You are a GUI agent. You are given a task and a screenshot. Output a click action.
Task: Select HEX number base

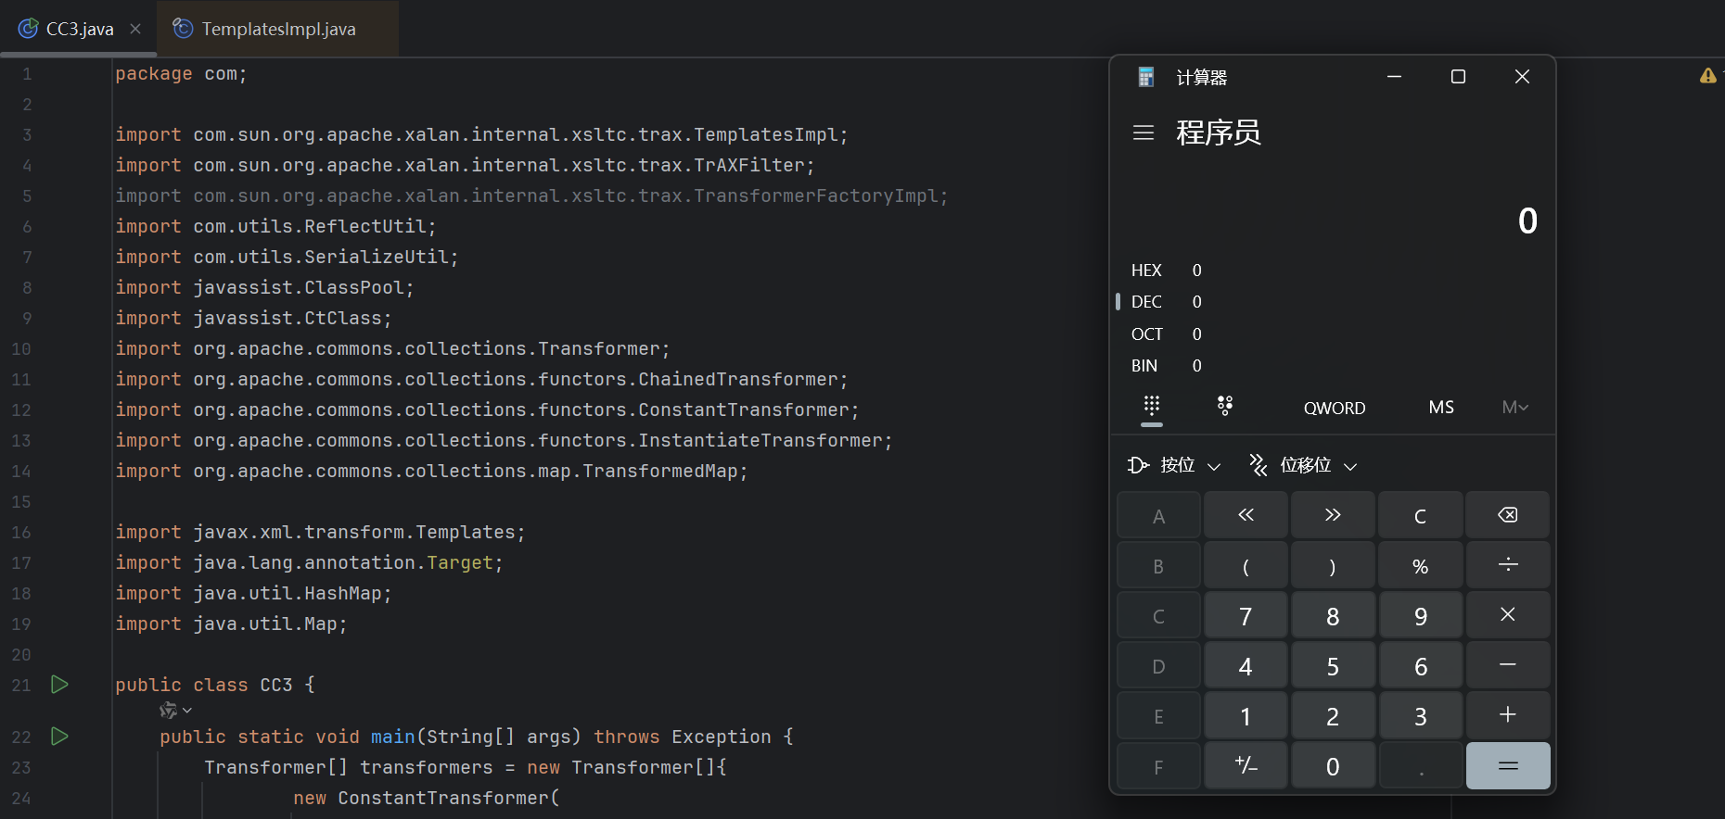pos(1146,271)
